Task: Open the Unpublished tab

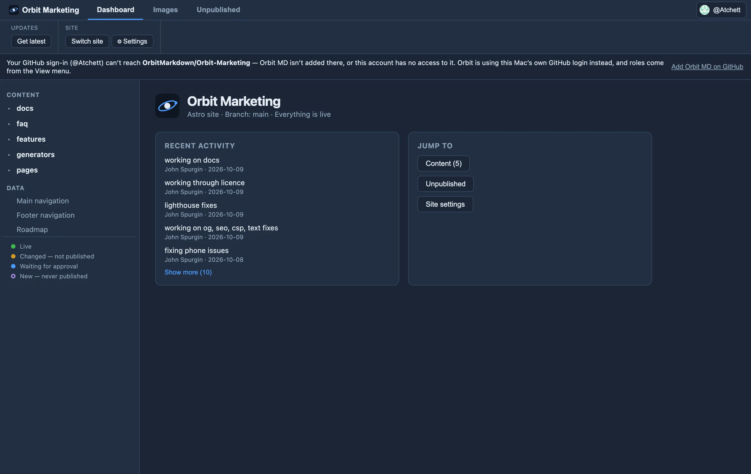Action: click(x=218, y=10)
